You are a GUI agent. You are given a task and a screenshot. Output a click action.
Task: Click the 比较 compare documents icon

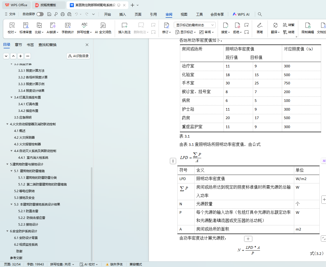pos(39,25)
